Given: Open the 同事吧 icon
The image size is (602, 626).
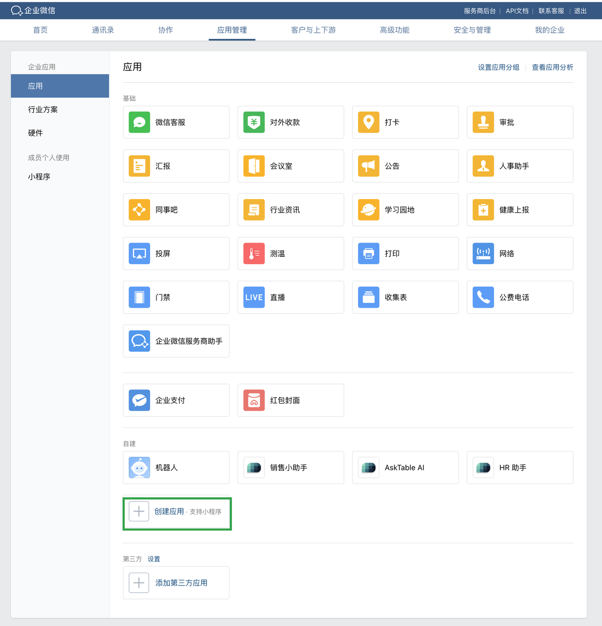Looking at the screenshot, I should pos(139,210).
